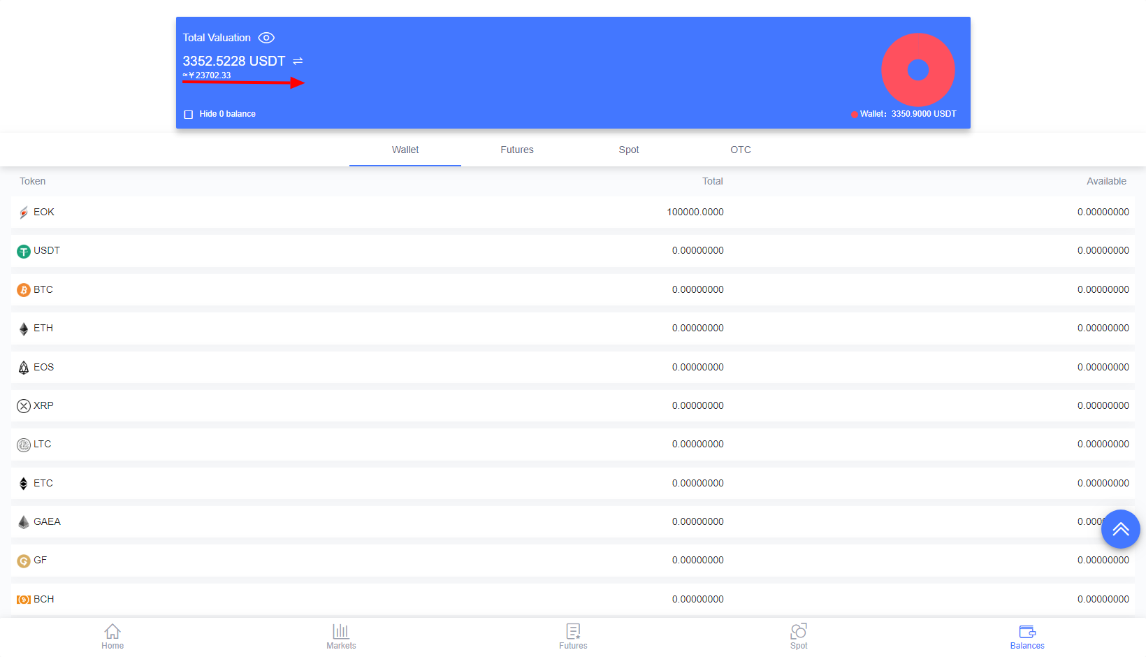Click the BTC Bitcoin icon
The width and height of the screenshot is (1146, 657).
click(x=24, y=290)
